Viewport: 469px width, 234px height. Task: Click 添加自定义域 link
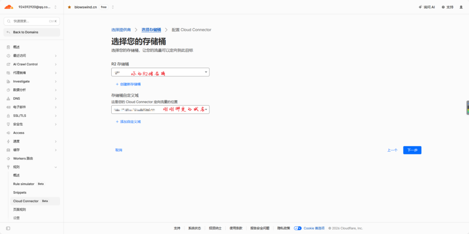tap(128, 122)
